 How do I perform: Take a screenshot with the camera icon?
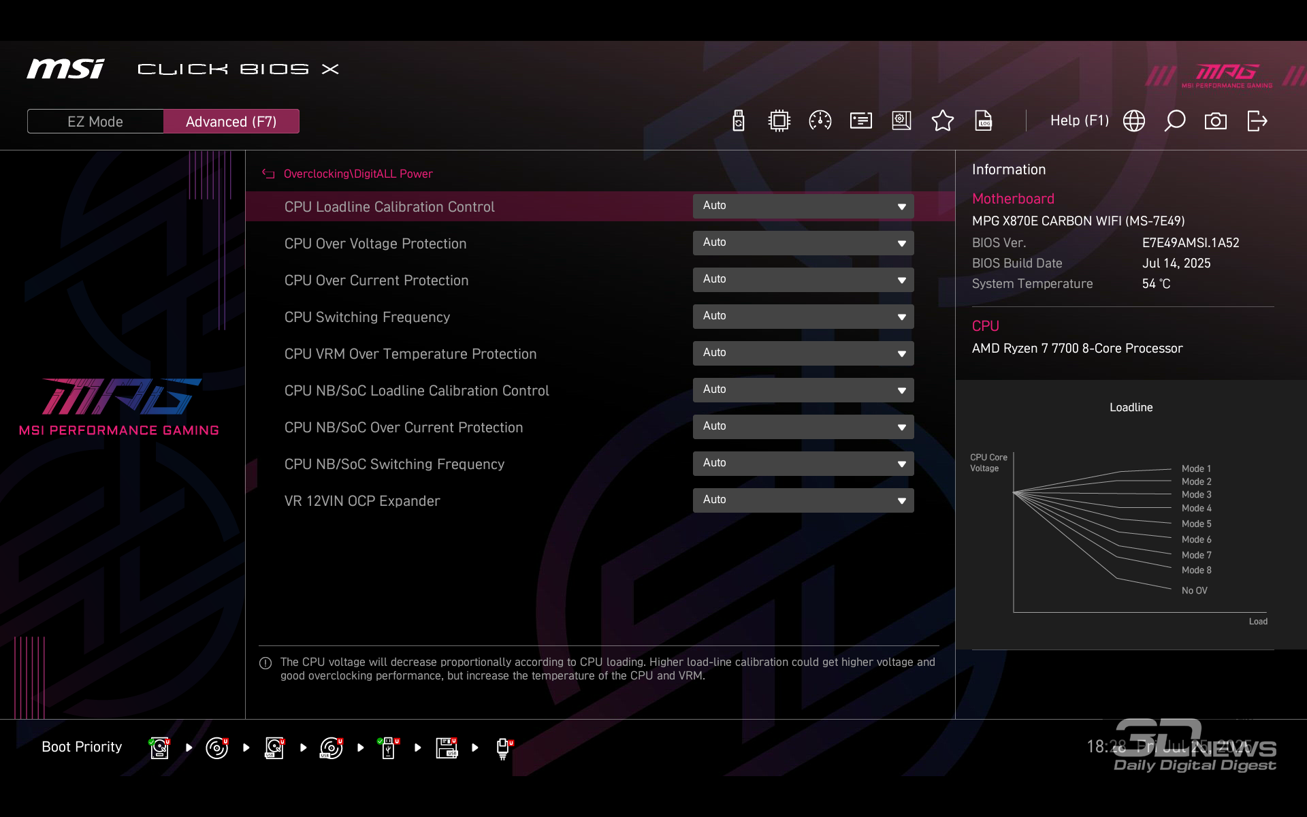tap(1216, 121)
